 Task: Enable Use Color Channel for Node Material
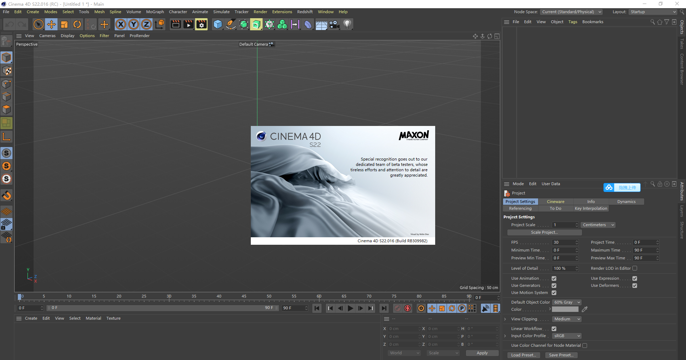tap(585, 345)
